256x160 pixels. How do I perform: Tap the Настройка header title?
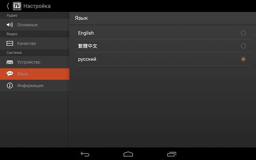click(x=37, y=6)
